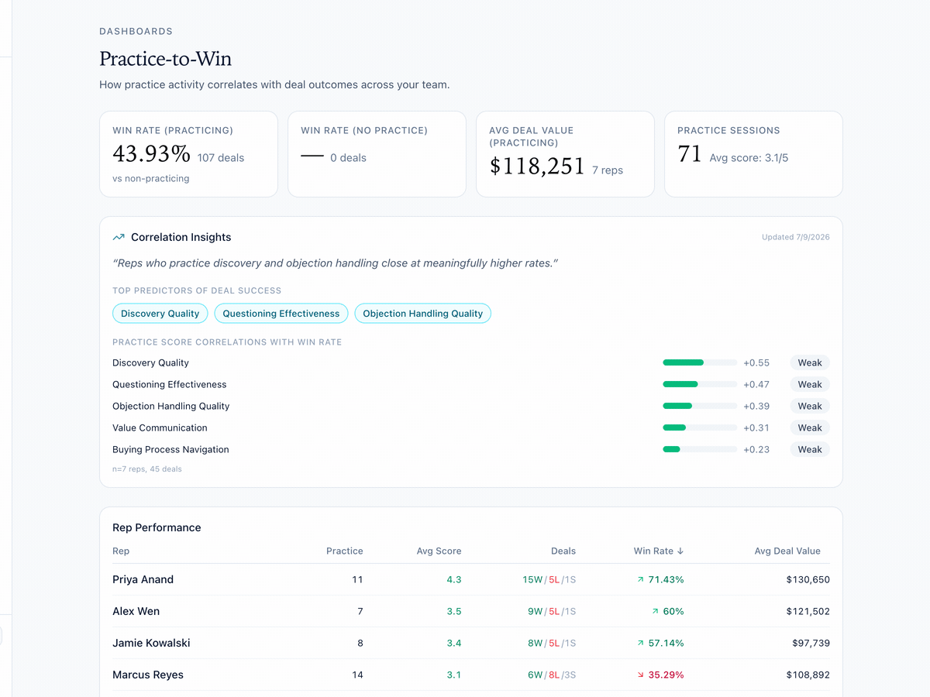Screen dimensions: 930x697
Task: Click the 107 deals label
Action: tap(221, 158)
